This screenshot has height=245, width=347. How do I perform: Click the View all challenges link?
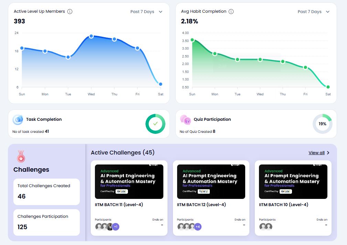[x=316, y=153]
